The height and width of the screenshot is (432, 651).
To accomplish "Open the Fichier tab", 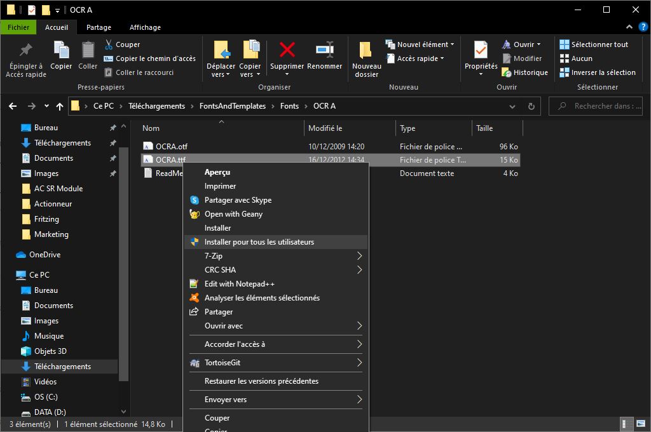I will 18,27.
